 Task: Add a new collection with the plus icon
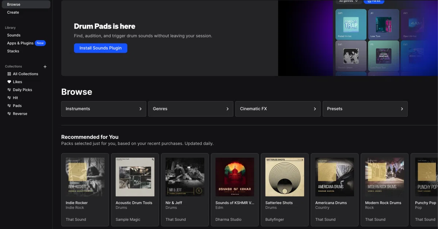click(x=45, y=67)
